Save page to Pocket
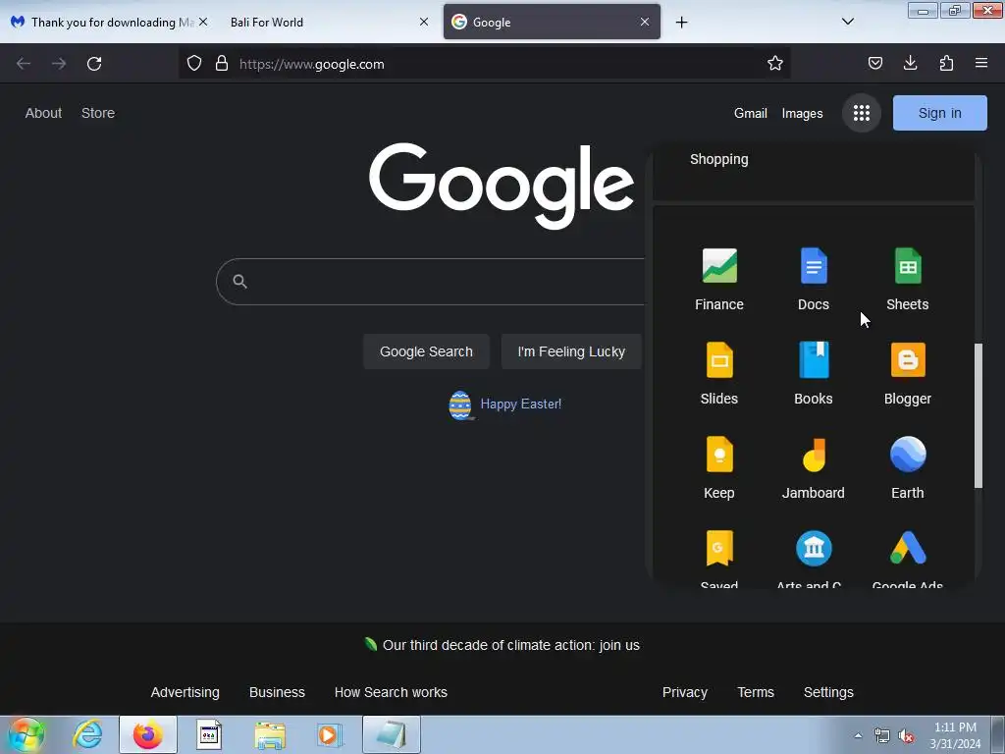 [874, 63]
